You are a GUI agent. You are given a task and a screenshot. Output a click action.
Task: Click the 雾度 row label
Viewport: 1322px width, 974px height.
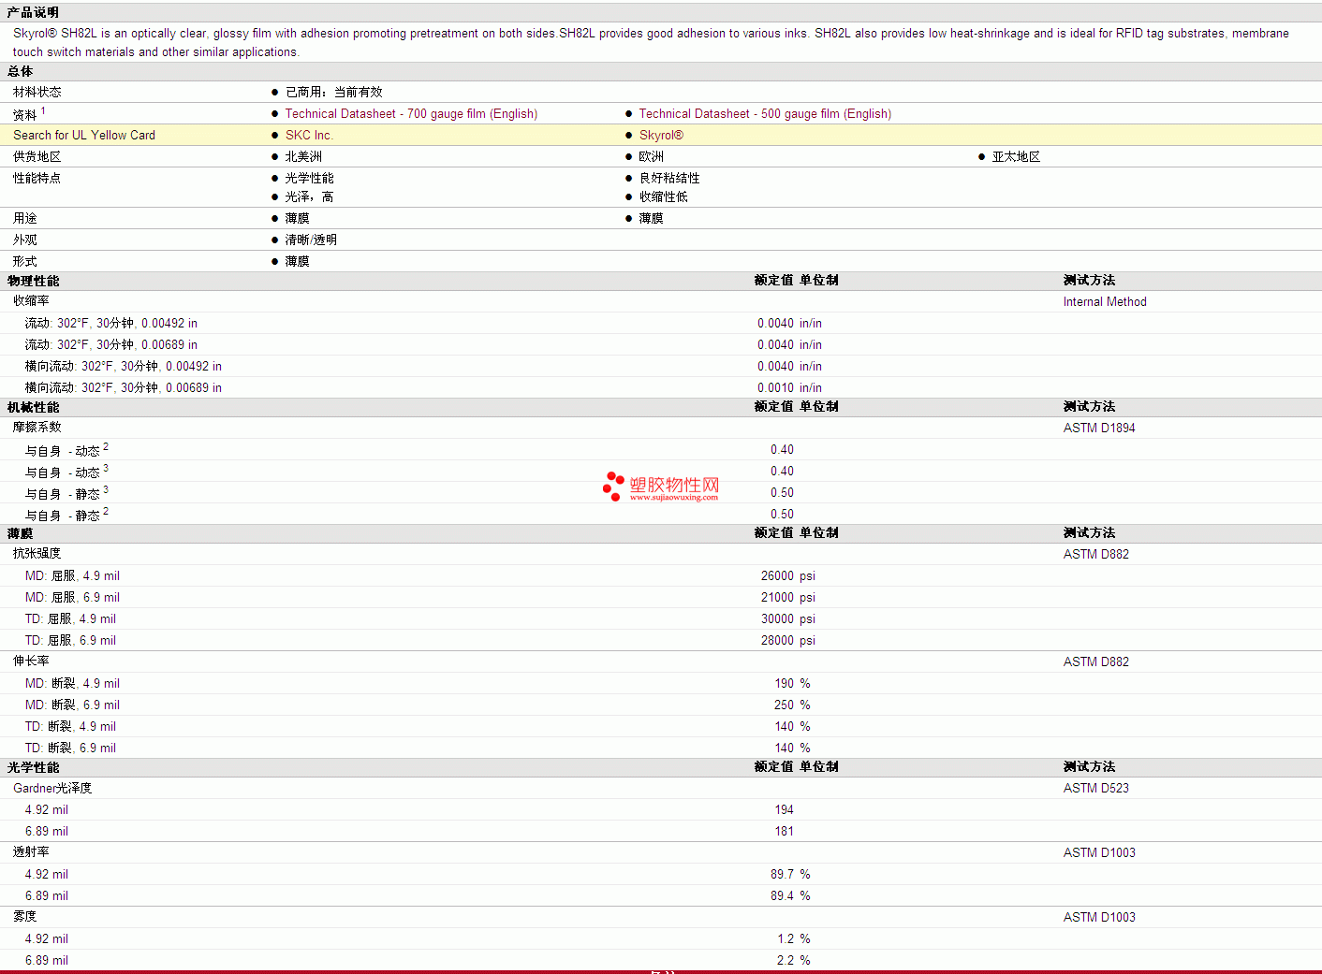(24, 916)
